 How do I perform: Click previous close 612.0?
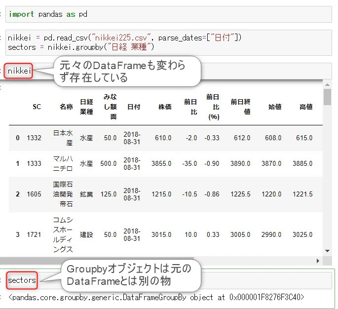242,138
